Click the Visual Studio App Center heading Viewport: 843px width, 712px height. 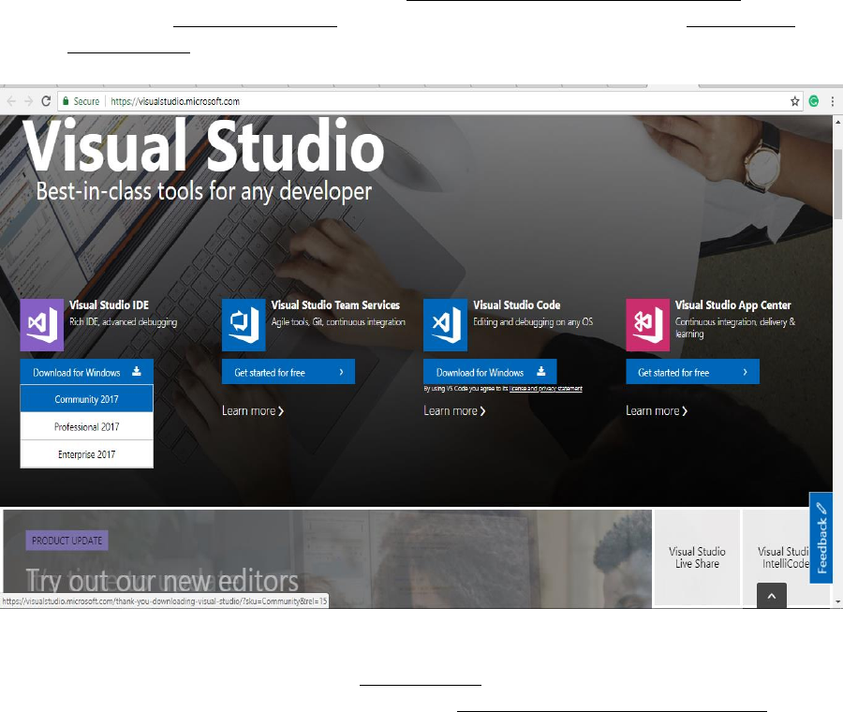[x=732, y=304]
